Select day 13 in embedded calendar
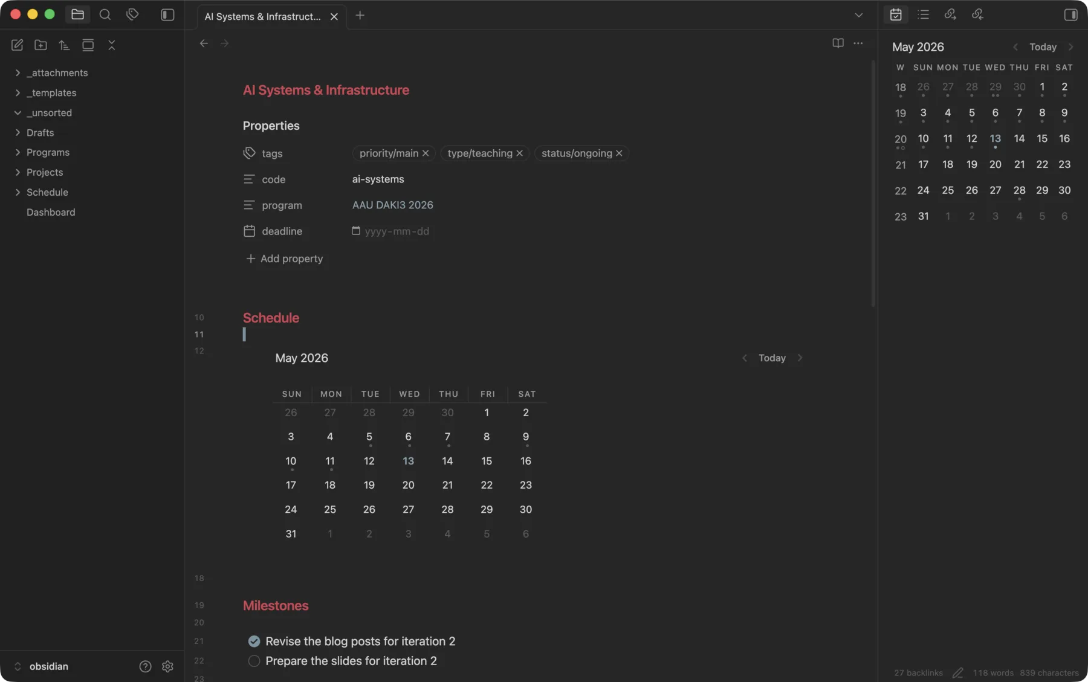 pyautogui.click(x=408, y=462)
